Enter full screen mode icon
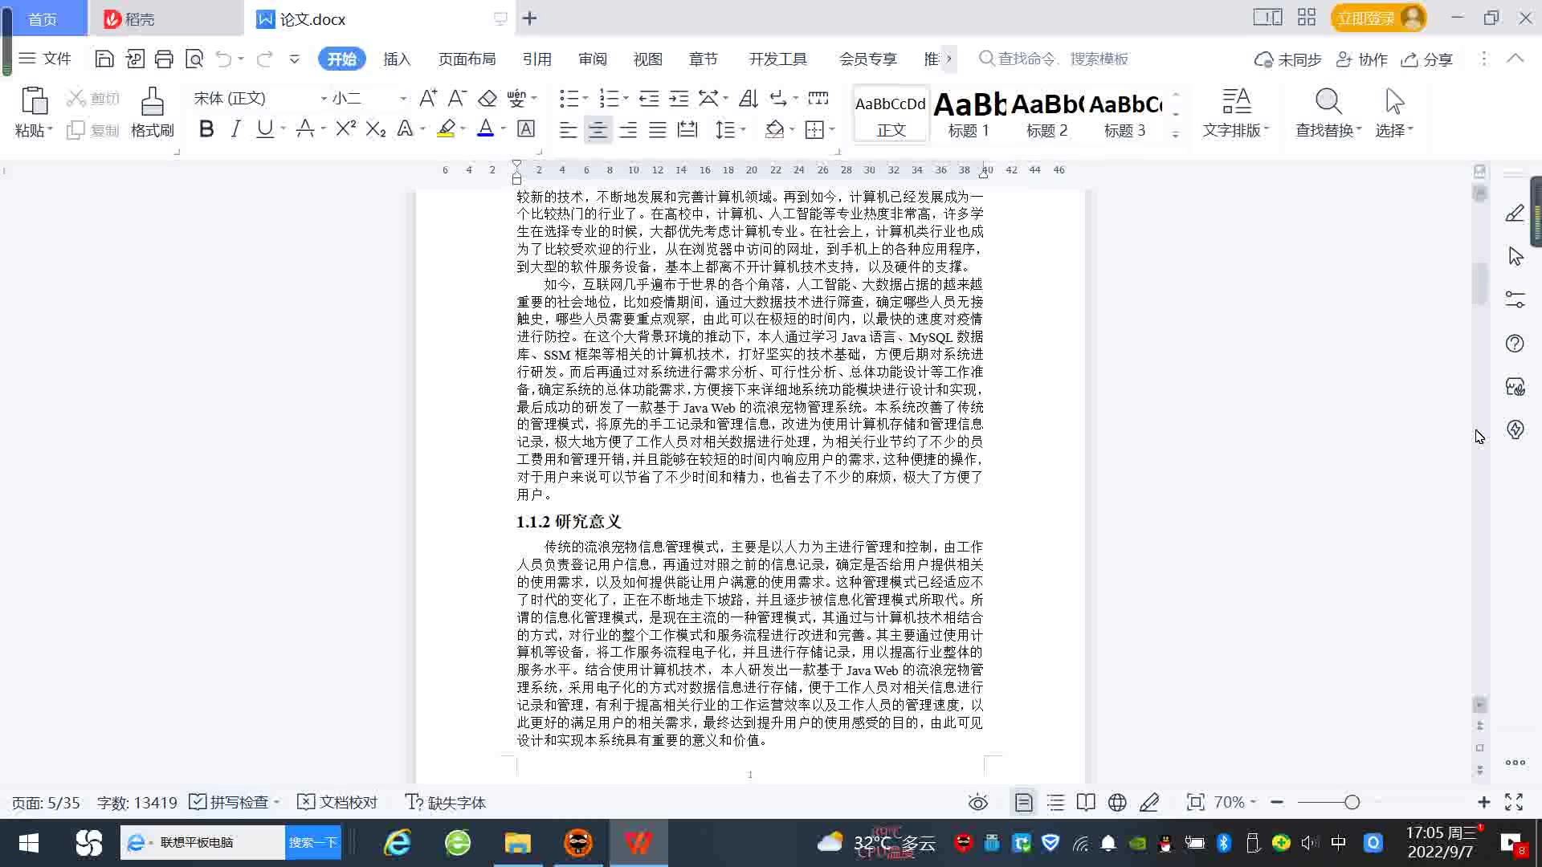1542x867 pixels. tap(1514, 802)
